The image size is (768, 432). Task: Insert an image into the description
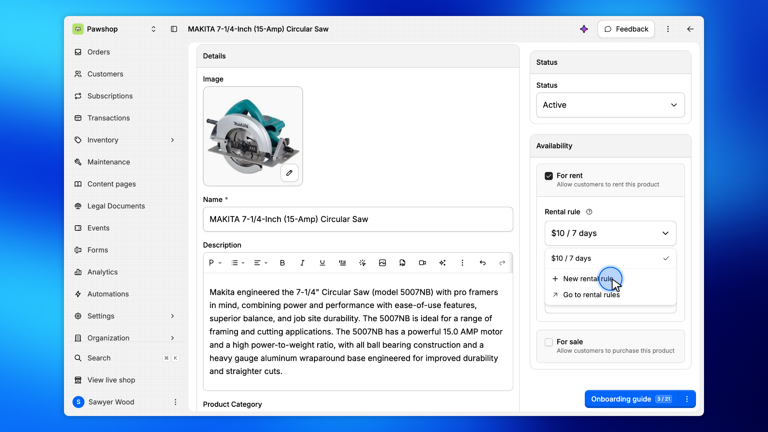[x=382, y=263]
